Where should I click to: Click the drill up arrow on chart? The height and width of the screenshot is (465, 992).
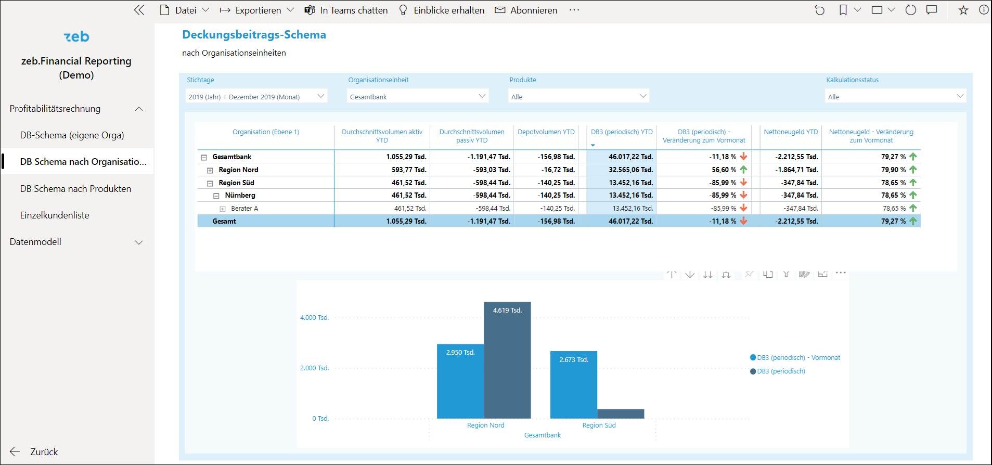pos(672,274)
